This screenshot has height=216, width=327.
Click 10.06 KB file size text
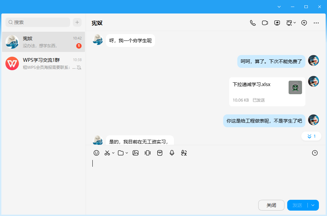pyautogui.click(x=241, y=100)
